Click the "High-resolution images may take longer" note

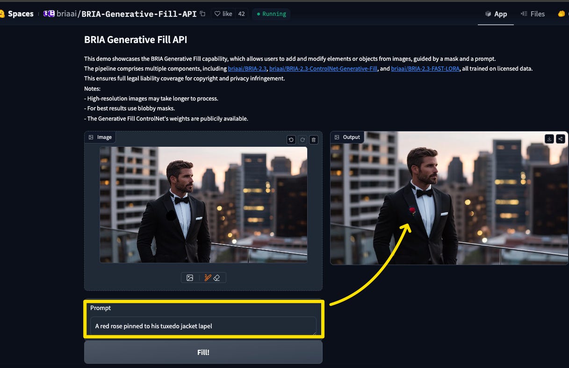tap(151, 99)
